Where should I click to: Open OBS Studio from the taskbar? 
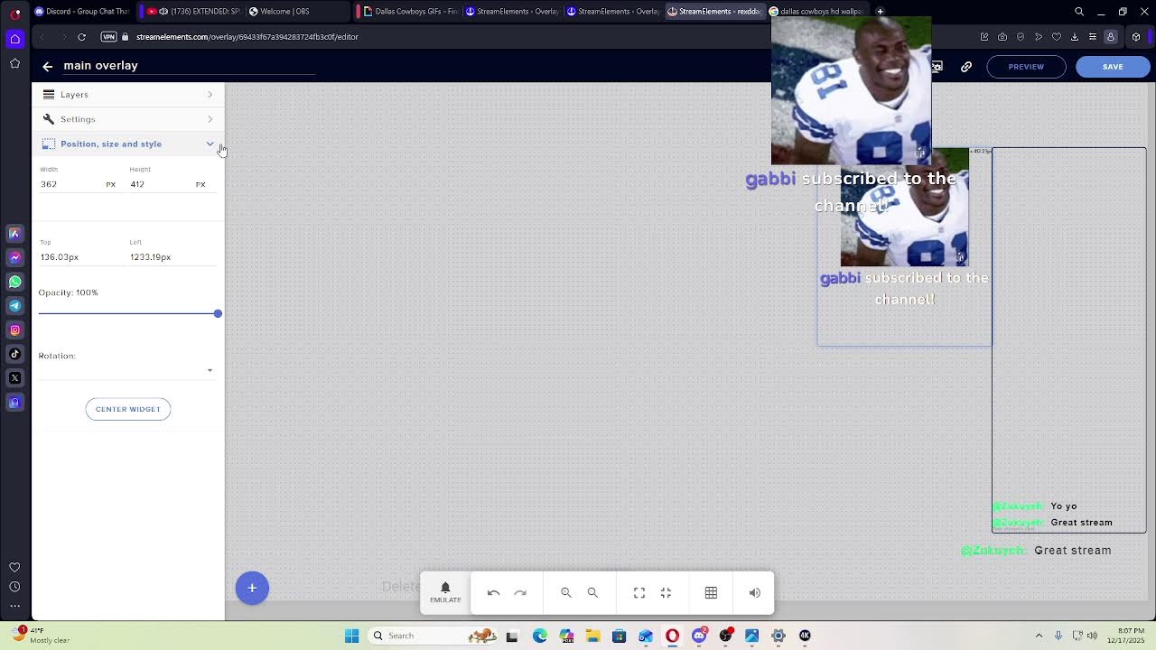pyautogui.click(x=725, y=636)
